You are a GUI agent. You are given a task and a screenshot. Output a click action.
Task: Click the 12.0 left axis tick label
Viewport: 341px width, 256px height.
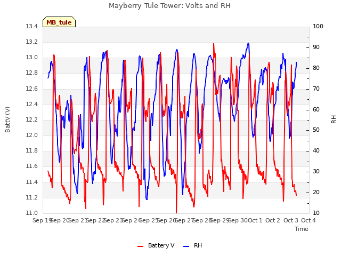(32, 135)
